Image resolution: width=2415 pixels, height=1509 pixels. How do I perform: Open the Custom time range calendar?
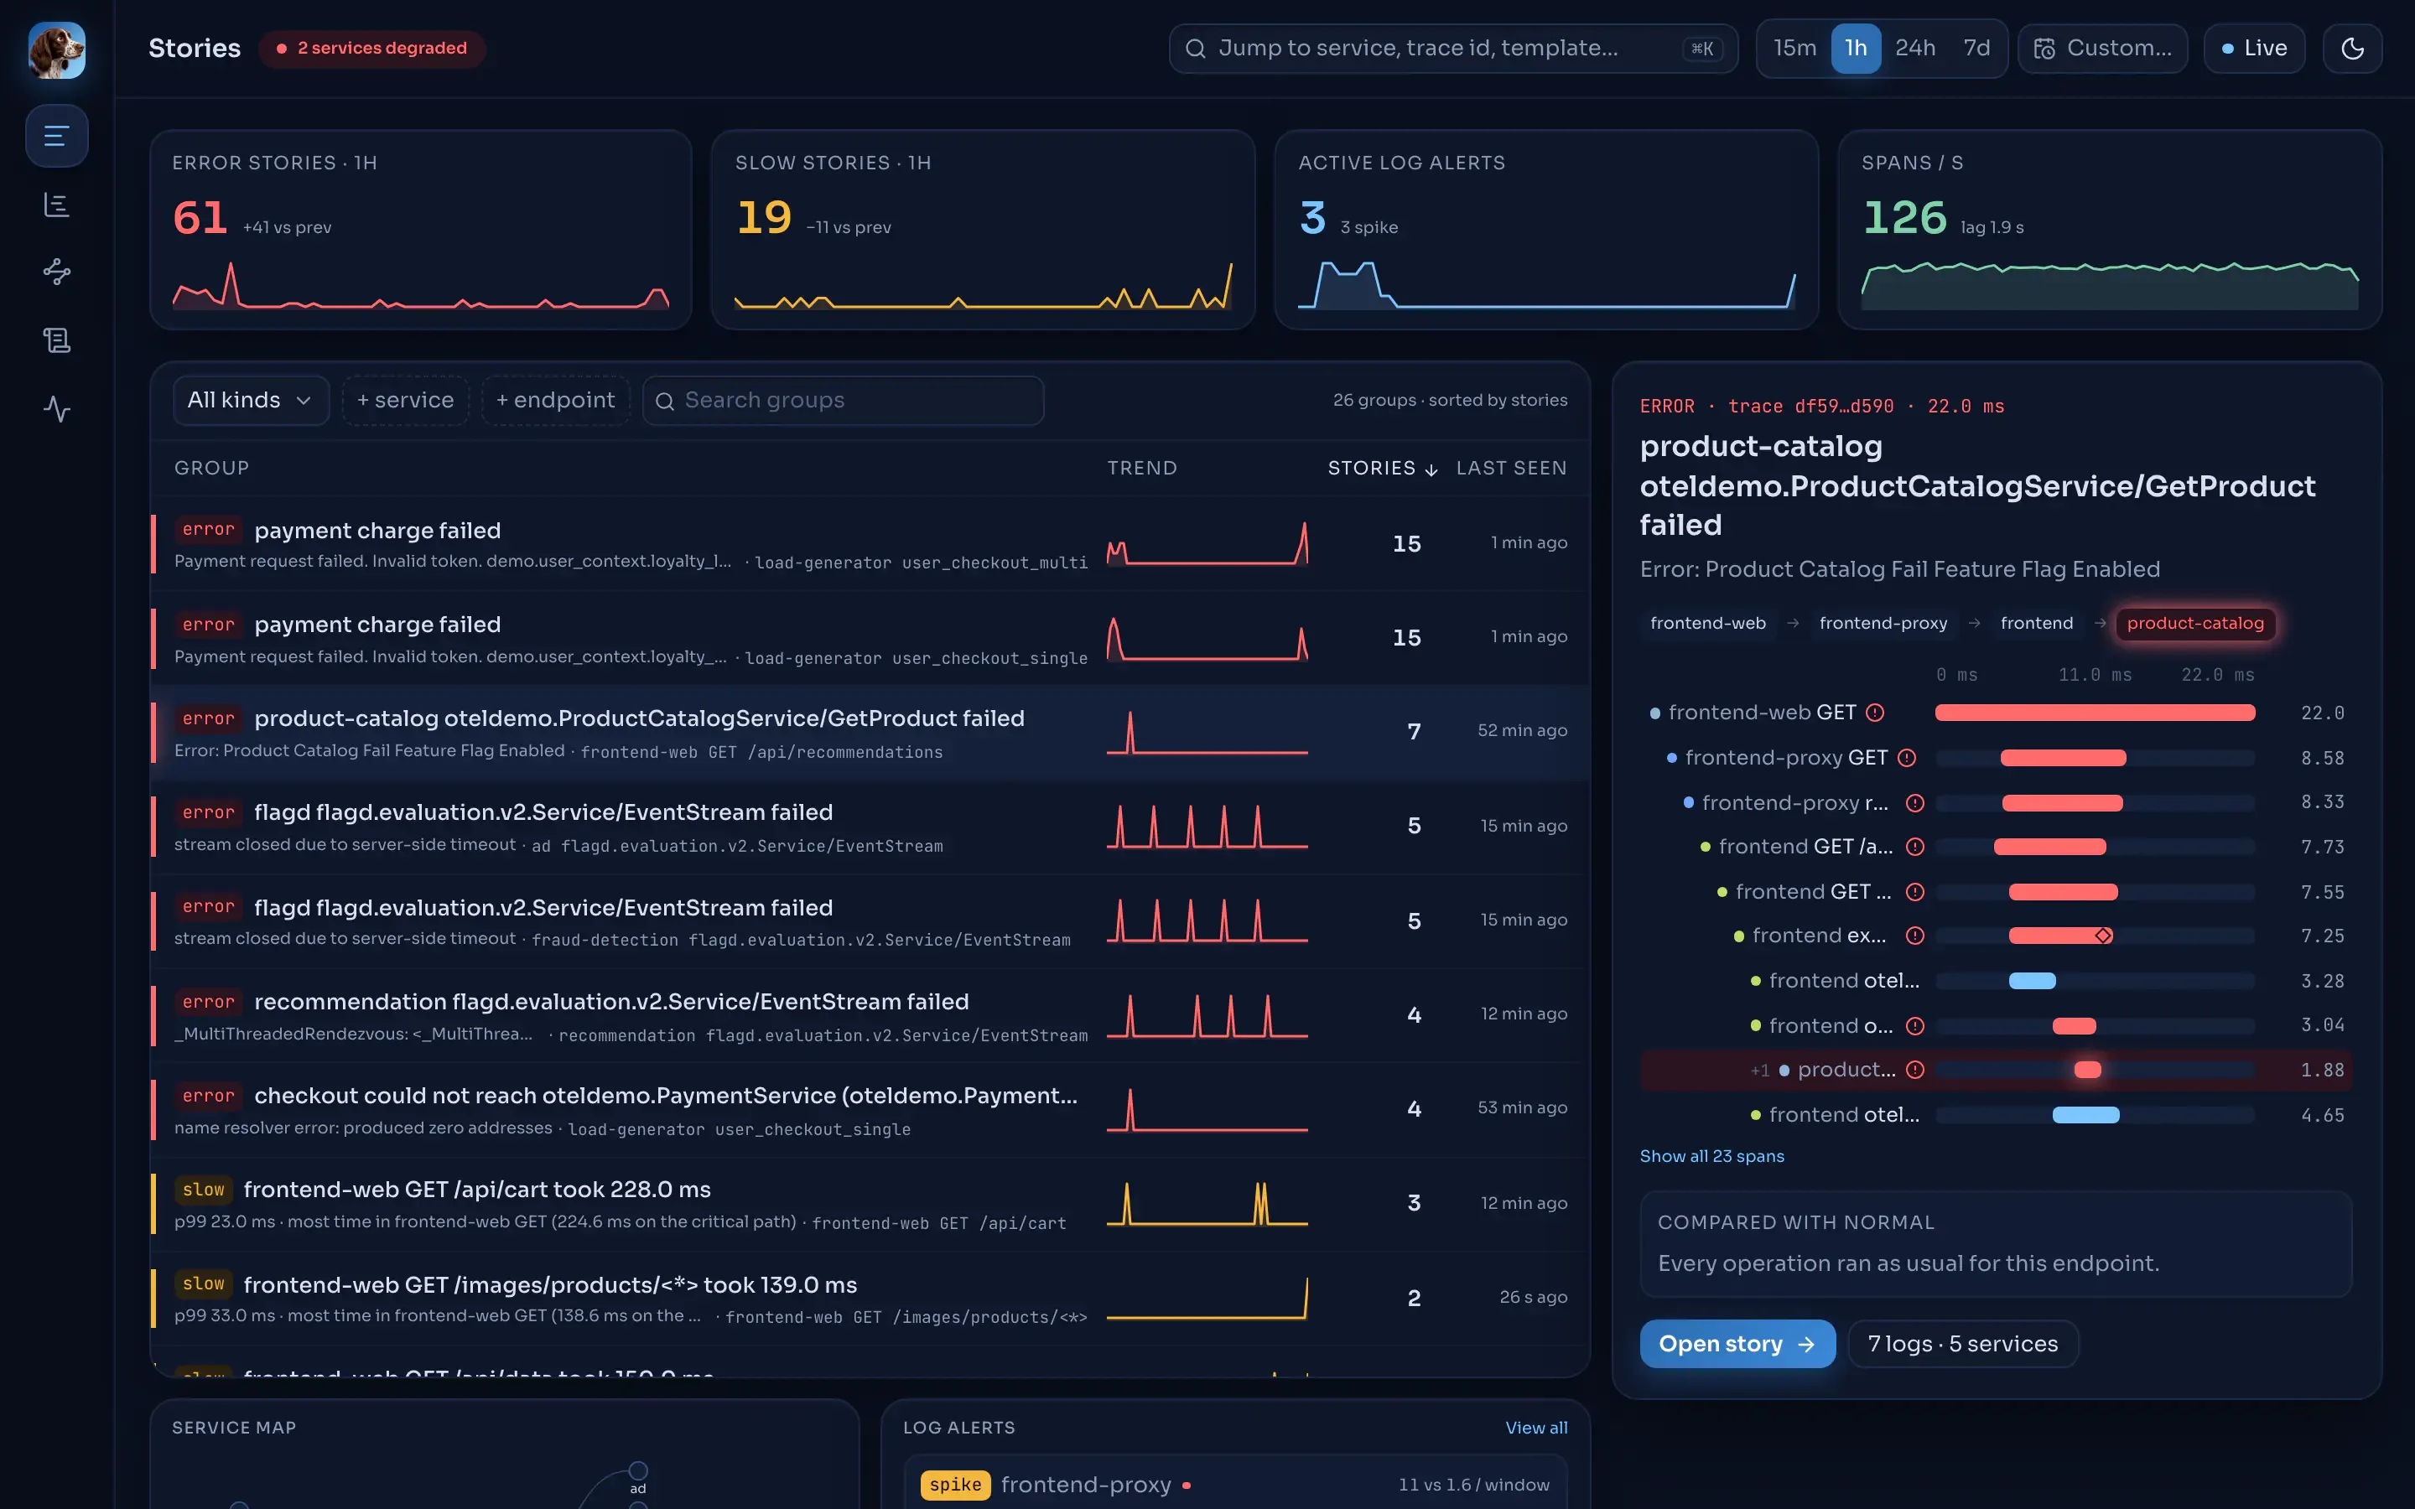pos(2103,48)
